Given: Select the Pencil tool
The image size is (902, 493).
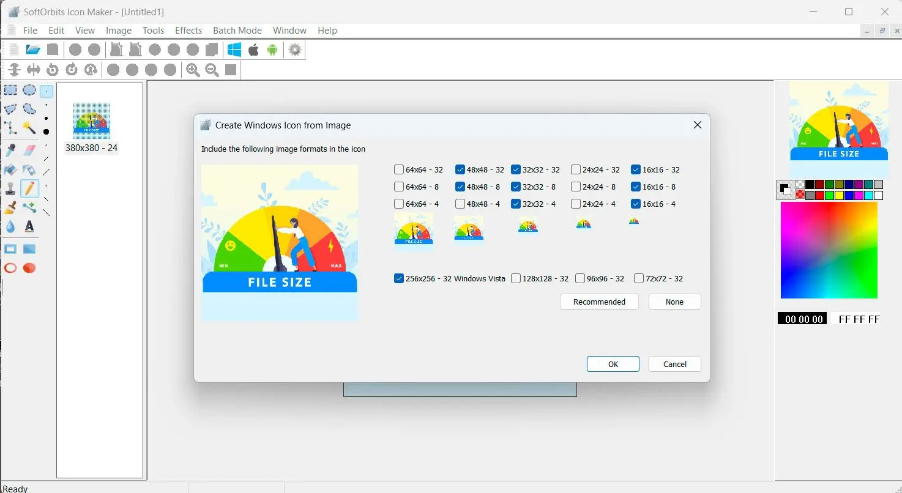Looking at the screenshot, I should 30,188.
